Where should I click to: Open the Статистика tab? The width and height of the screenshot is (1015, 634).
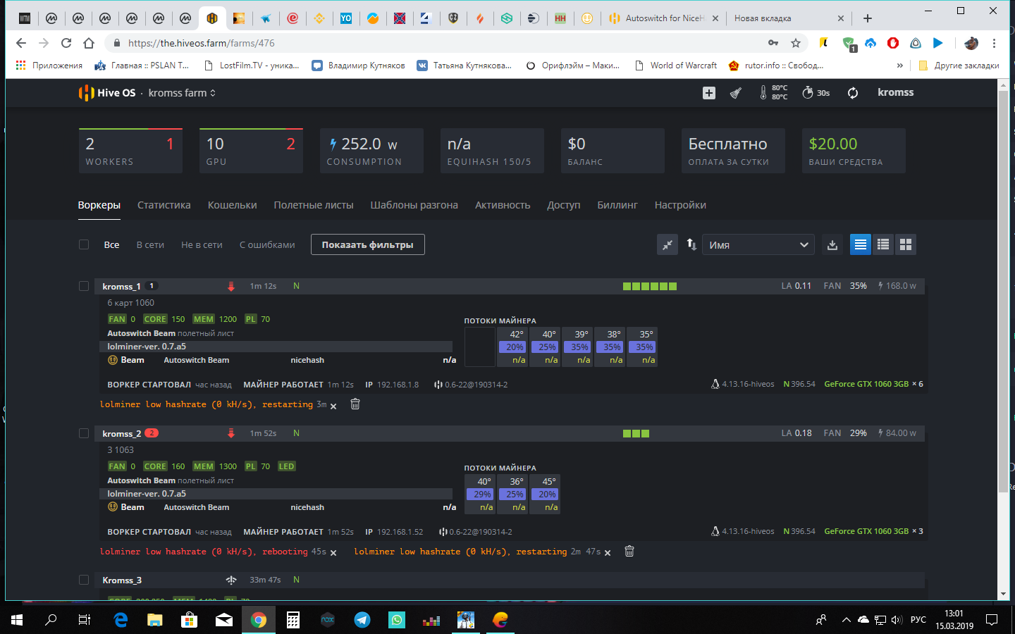[164, 205]
